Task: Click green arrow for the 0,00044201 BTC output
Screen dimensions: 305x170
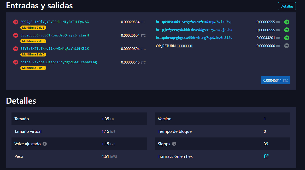Action: pyautogui.click(x=287, y=38)
